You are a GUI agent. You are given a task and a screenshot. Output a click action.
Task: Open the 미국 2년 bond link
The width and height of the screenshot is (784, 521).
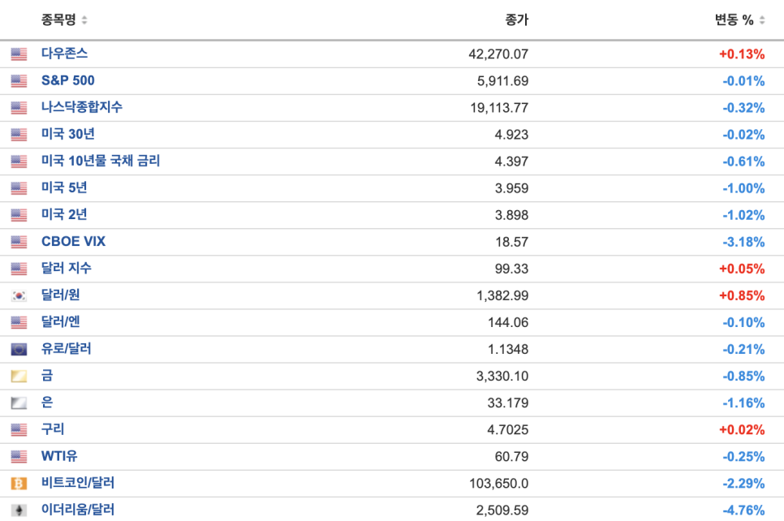[64, 214]
